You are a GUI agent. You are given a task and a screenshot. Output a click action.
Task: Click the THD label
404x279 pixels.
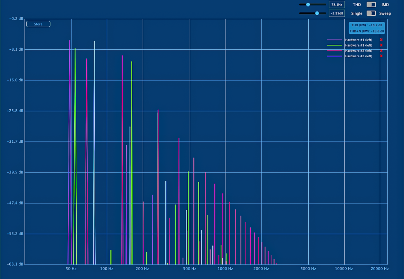coord(357,4)
